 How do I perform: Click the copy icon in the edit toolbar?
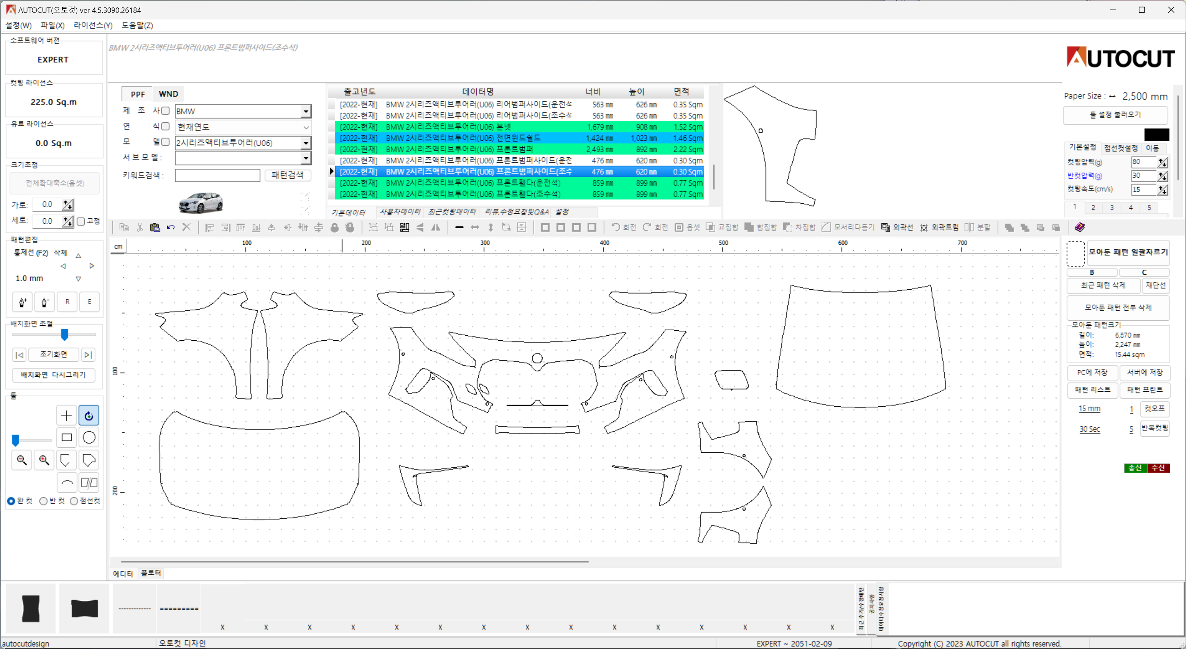pos(124,227)
